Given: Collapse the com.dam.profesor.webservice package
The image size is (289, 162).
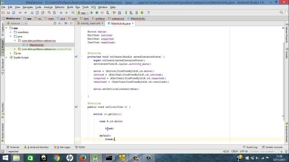Looking at the screenshot, I should click(x=15, y=40).
